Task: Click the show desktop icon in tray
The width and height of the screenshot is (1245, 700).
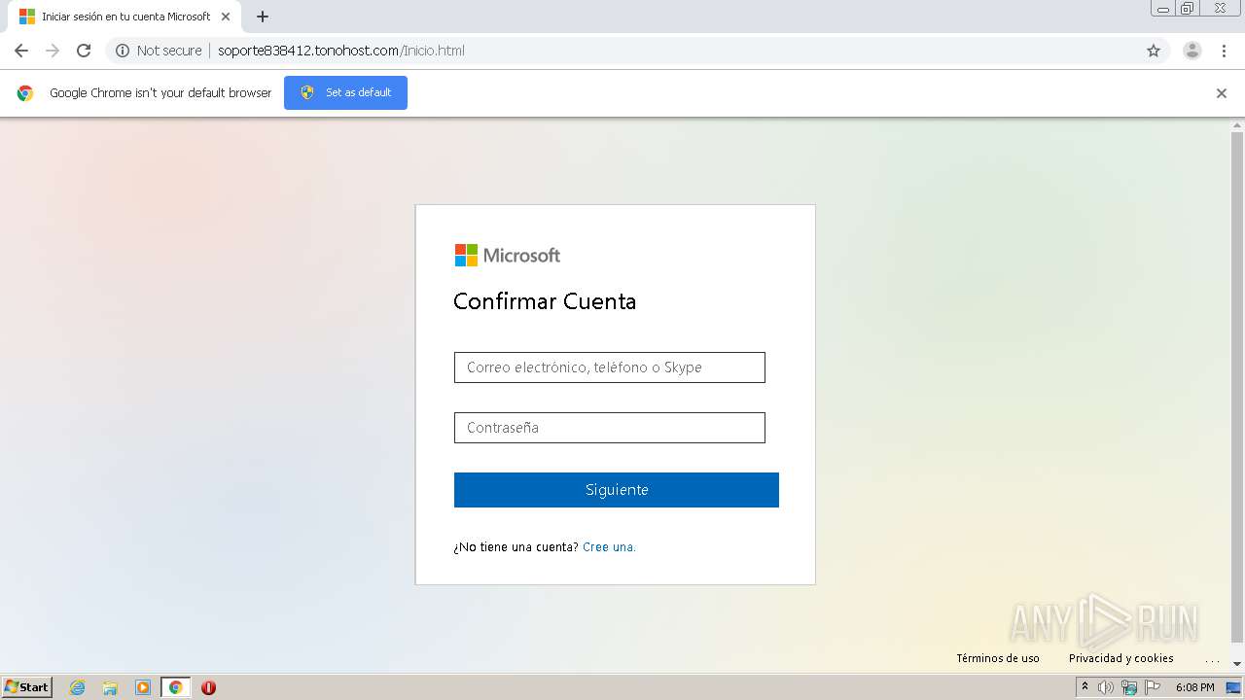Action: click(1233, 687)
